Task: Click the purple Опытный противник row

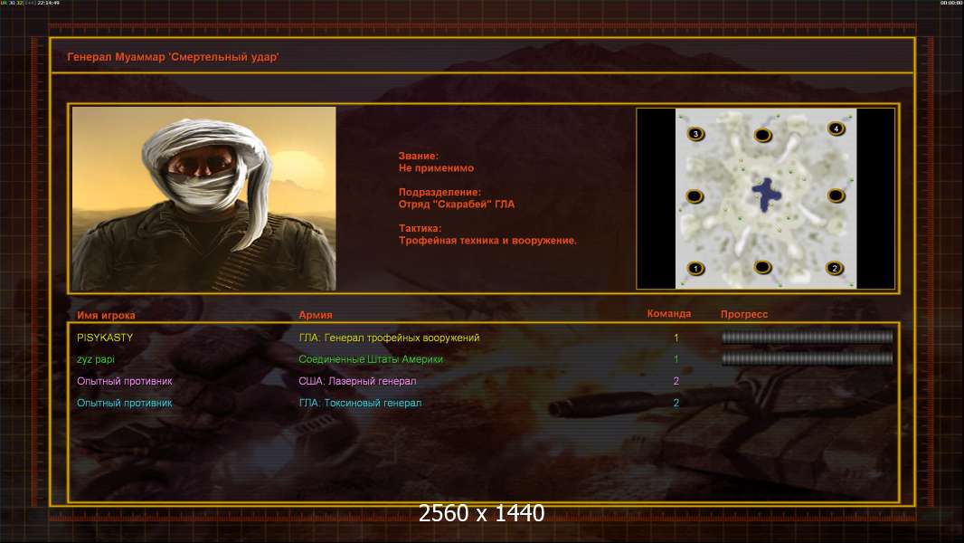Action: click(x=124, y=381)
